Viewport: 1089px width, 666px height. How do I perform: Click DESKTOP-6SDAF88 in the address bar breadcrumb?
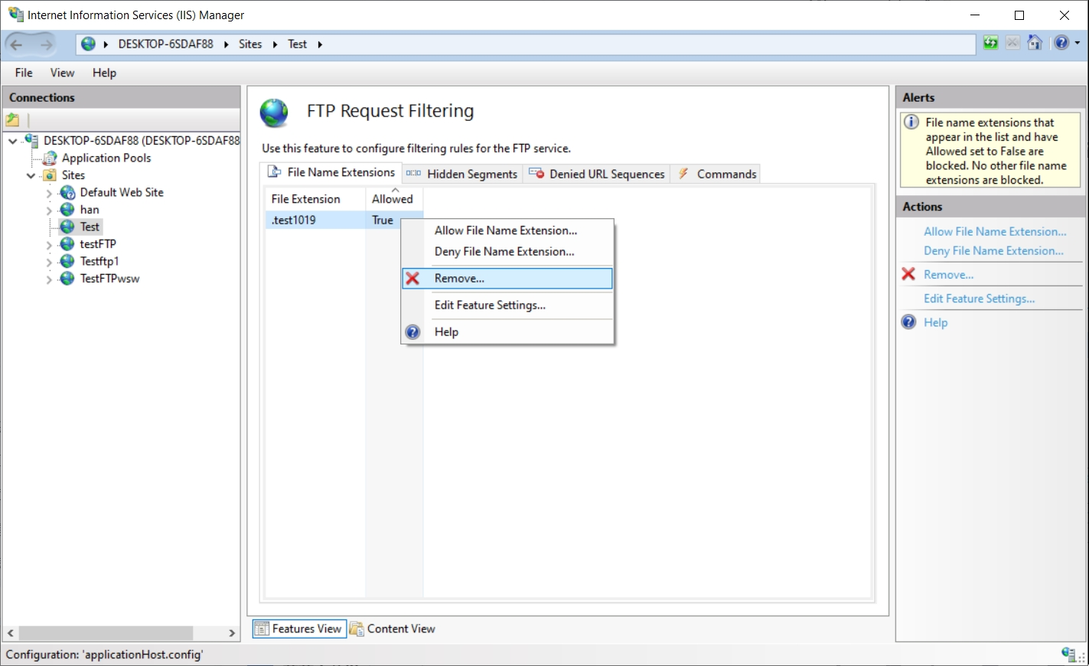[x=165, y=44]
